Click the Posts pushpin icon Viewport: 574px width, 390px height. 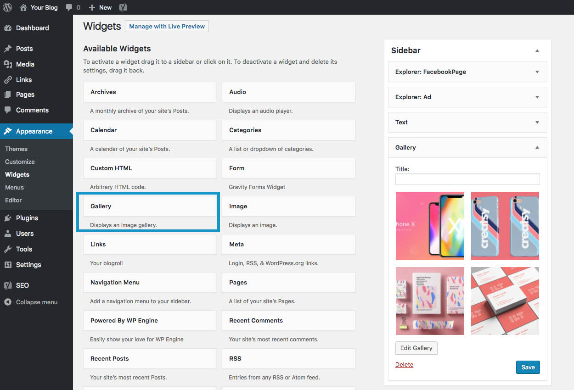point(8,49)
